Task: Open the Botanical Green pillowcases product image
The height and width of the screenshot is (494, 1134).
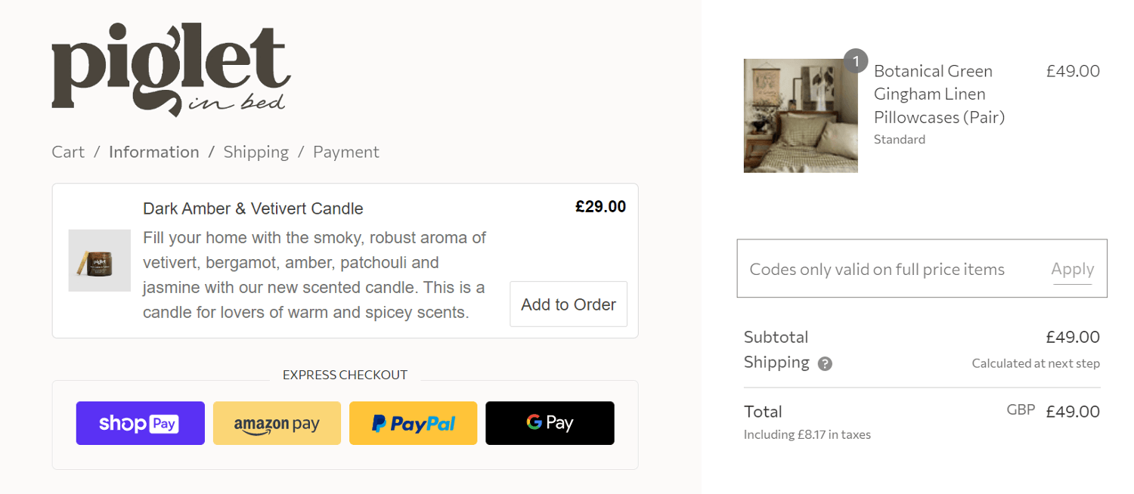Action: 801,116
